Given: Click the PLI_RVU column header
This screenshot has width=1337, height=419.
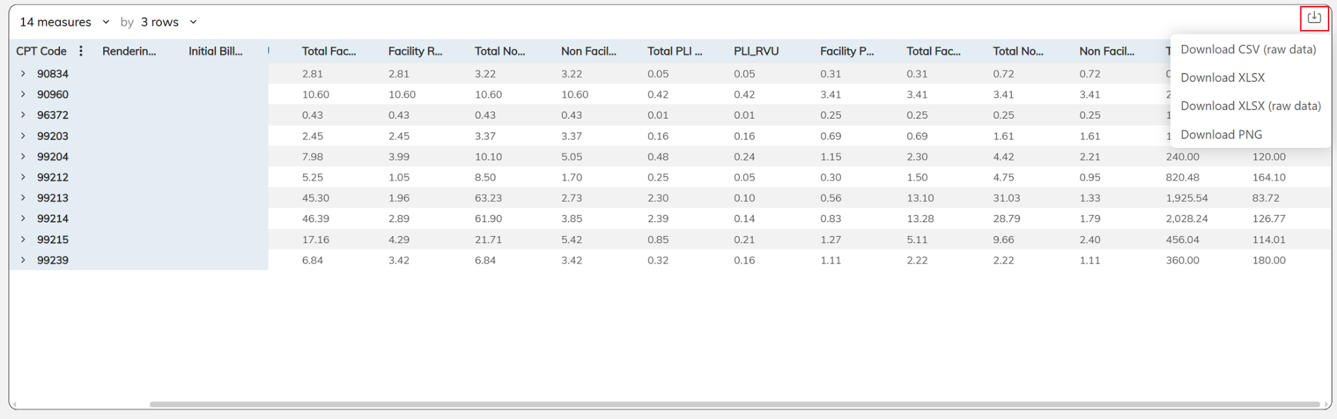Looking at the screenshot, I should coord(756,51).
